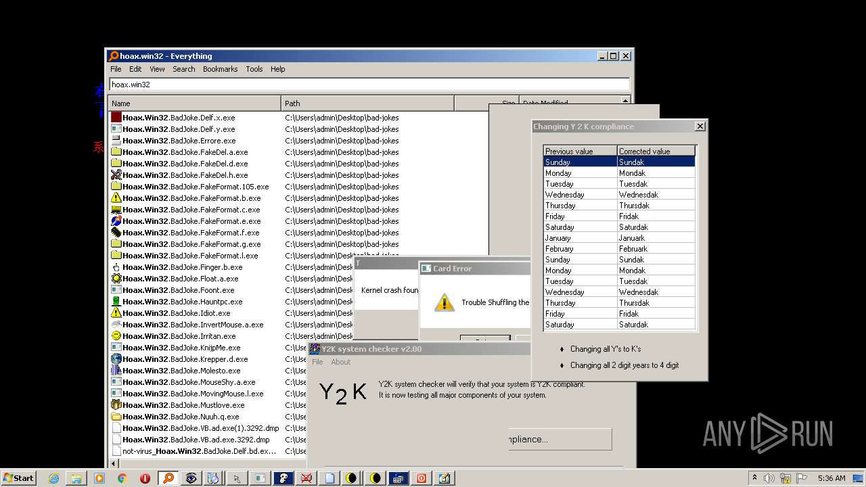Image resolution: width=866 pixels, height=487 pixels.
Task: Open Windows Media Player taskbar icon
Action: pyautogui.click(x=99, y=478)
